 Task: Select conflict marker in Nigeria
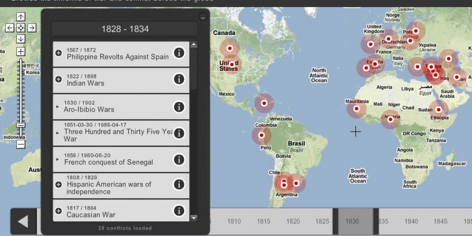[390, 119]
